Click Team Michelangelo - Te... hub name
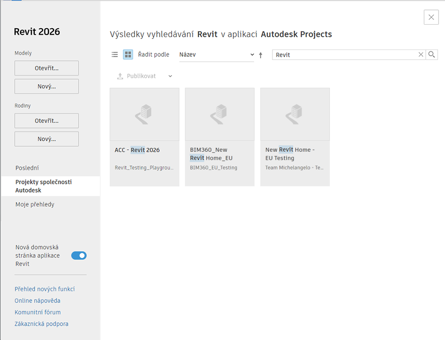This screenshot has height=340, width=445. click(x=294, y=168)
